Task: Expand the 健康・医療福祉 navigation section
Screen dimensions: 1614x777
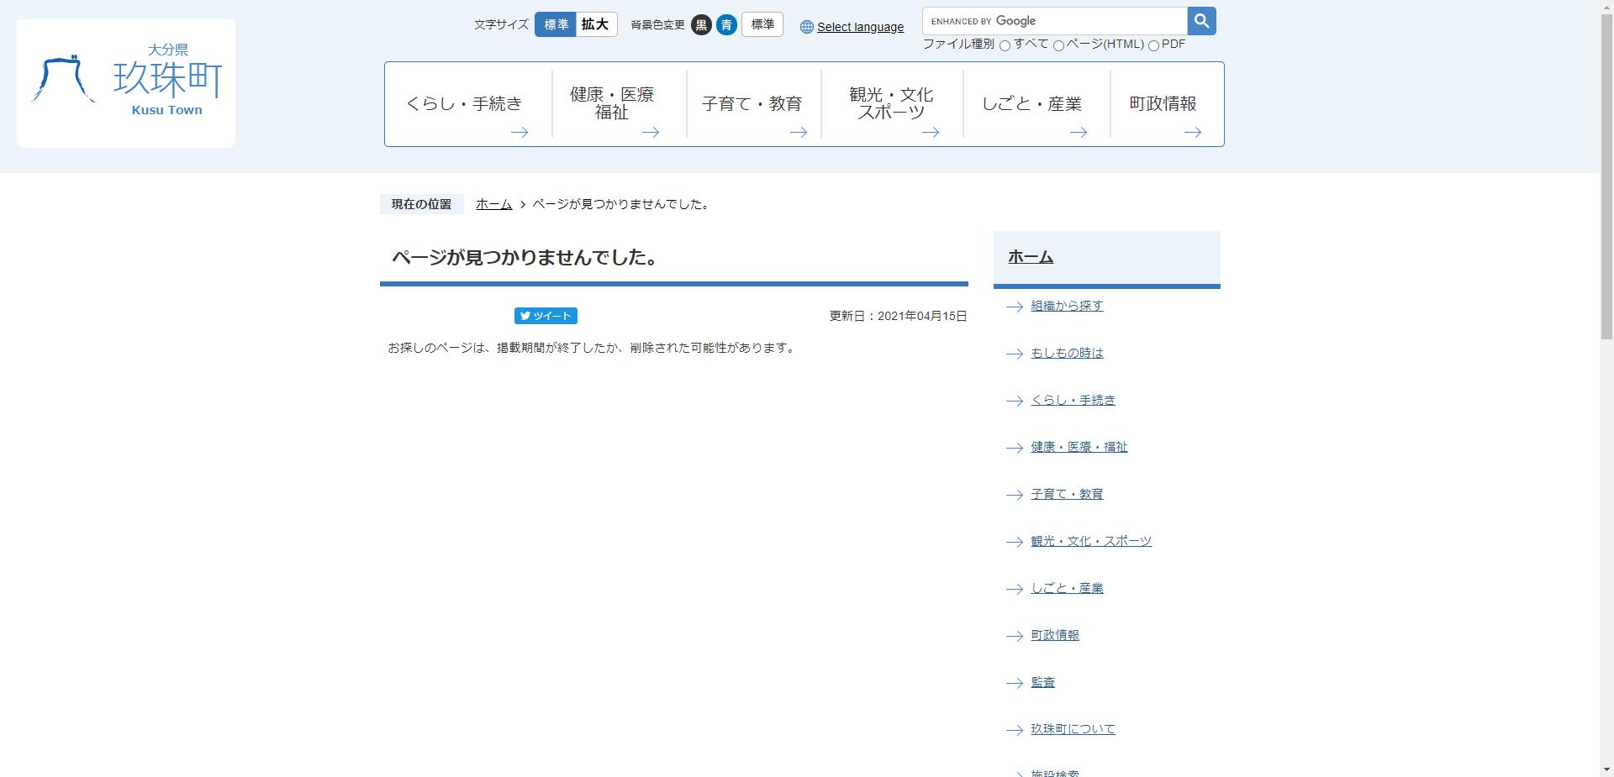Action: [611, 103]
